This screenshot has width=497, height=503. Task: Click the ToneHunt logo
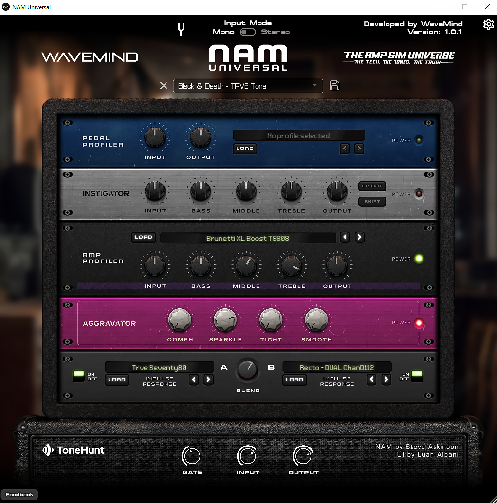pos(74,450)
